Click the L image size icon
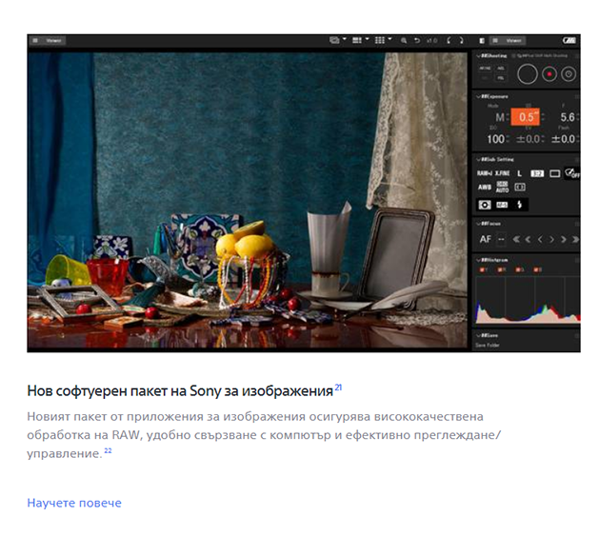This screenshot has width=599, height=537. coord(520,173)
